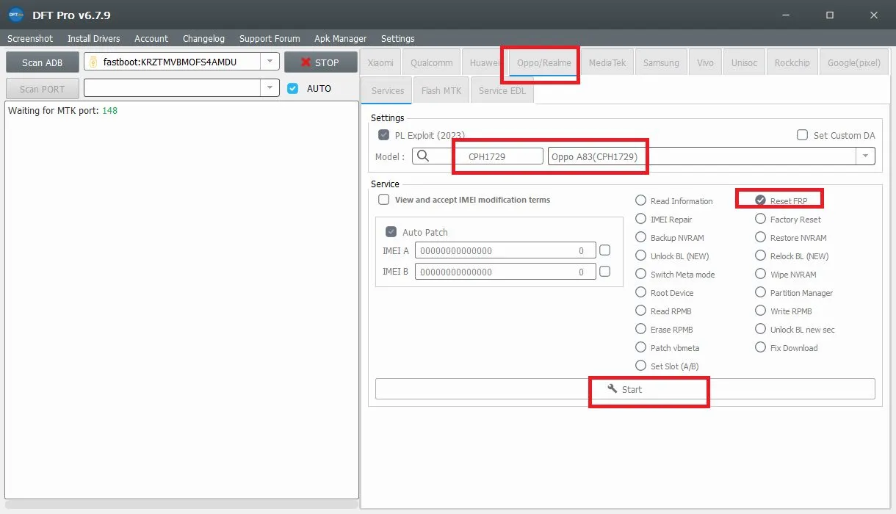Expand the Oppo A83 model dropdown
896x514 pixels.
pos(866,156)
